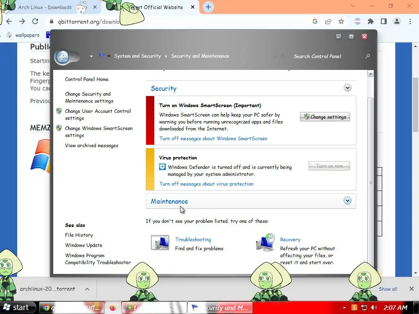Viewport: 419px width, 314px height.
Task: Click the Troubleshooting monitor icon
Action: [x=160, y=242]
